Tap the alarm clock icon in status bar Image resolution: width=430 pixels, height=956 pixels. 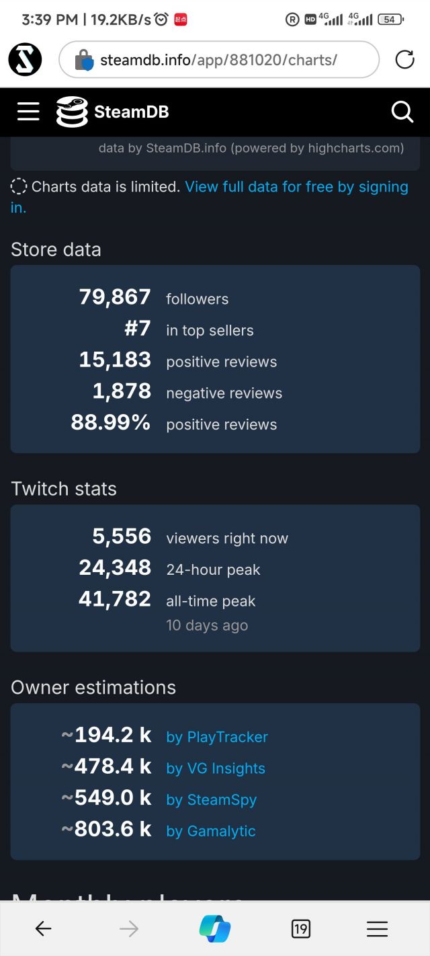click(x=161, y=19)
